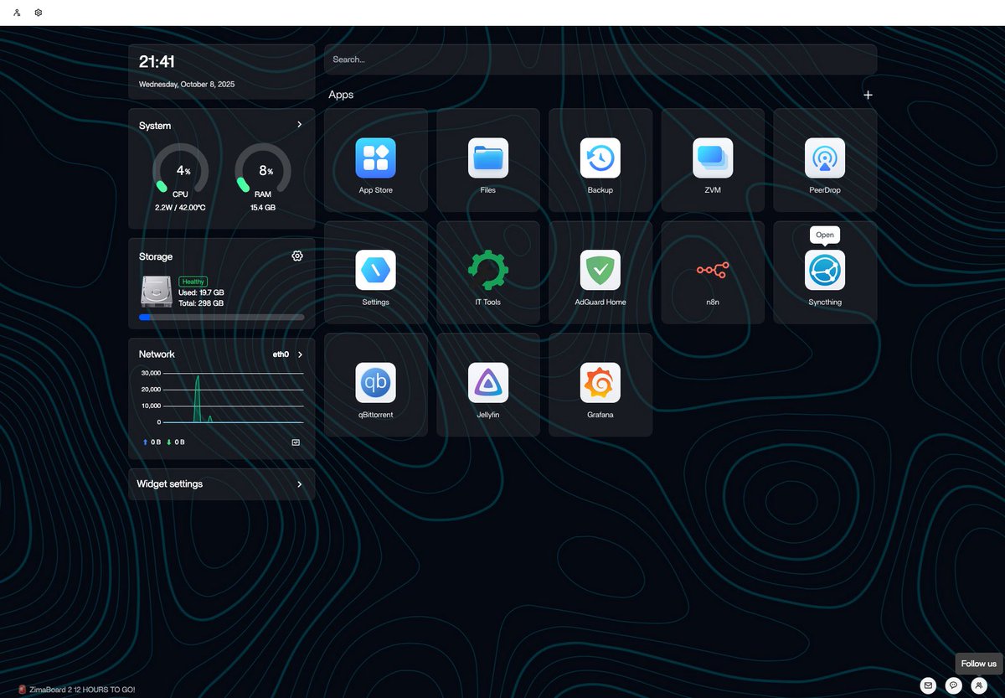The width and height of the screenshot is (1005, 698).
Task: Click the 21:41 clock text
Action: click(x=157, y=62)
